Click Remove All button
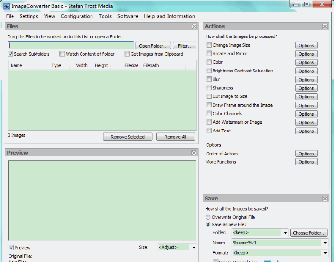This screenshot has width=334, height=262. click(175, 137)
